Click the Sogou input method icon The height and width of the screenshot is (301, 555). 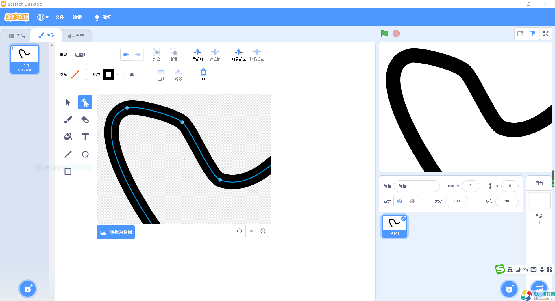[x=500, y=269]
